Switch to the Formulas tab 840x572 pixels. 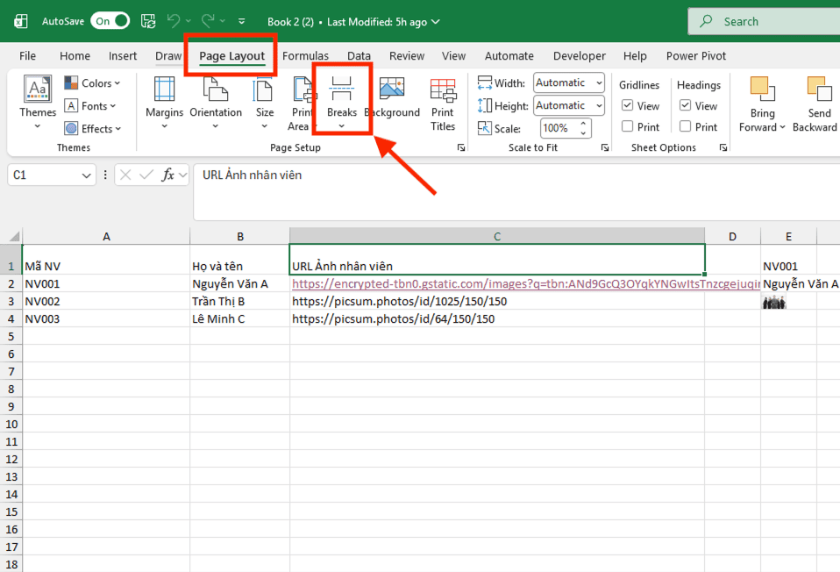(305, 56)
